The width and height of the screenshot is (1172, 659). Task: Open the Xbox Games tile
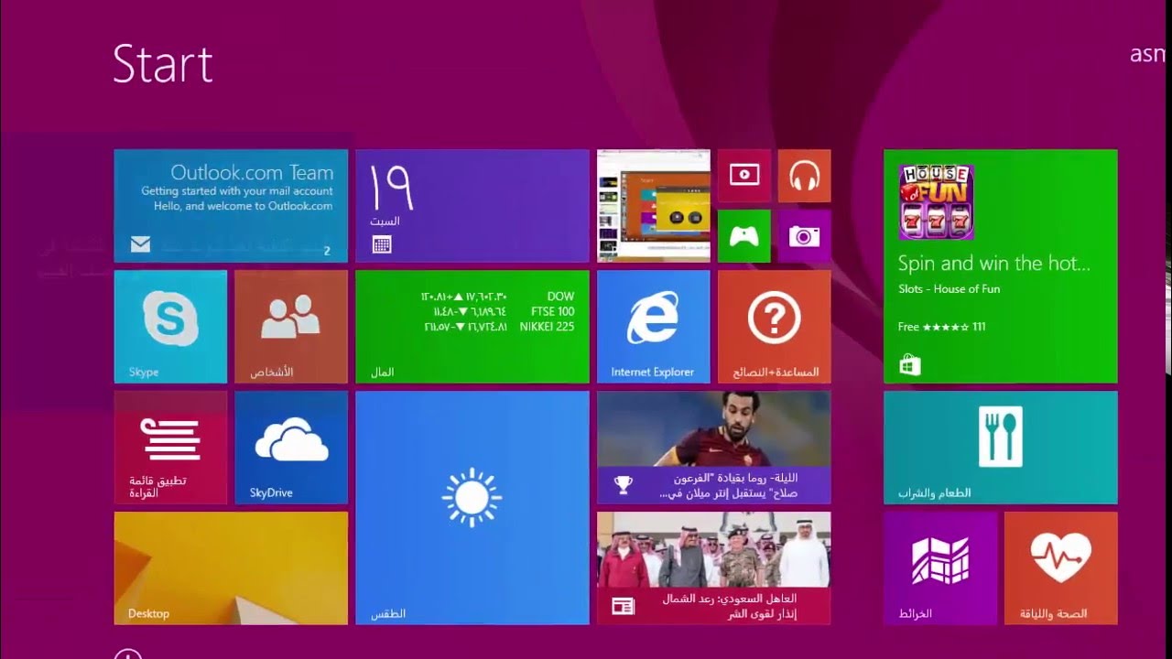[x=744, y=236]
